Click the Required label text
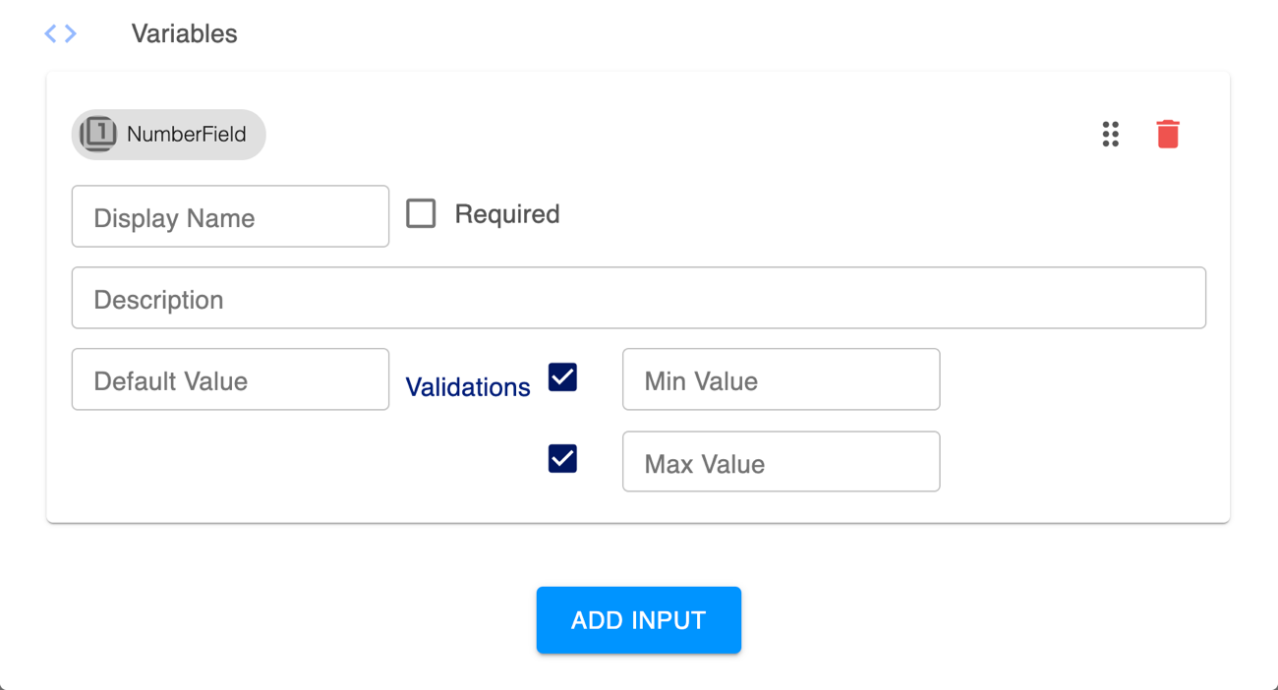 click(x=507, y=214)
